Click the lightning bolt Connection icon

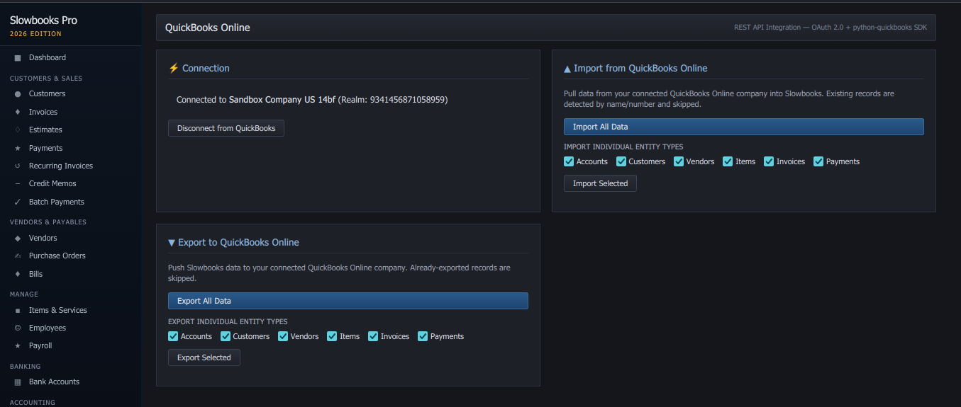coord(173,68)
